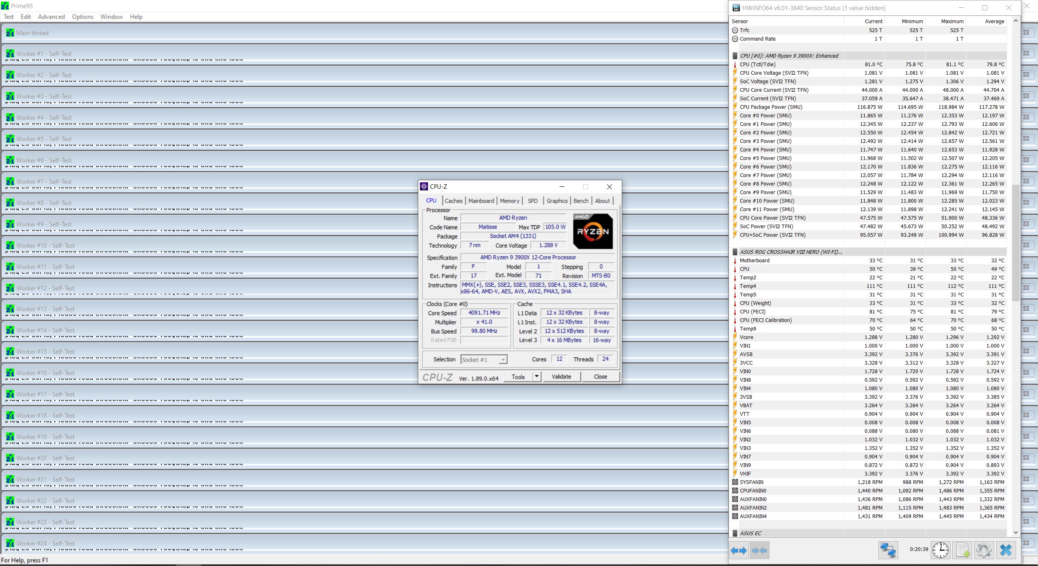Click Worker #1 Self-Test window icon
The image size is (1038, 566).
(x=10, y=54)
